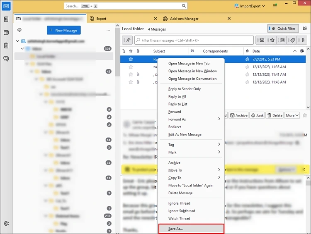Mark the open message as Junk

point(257,115)
